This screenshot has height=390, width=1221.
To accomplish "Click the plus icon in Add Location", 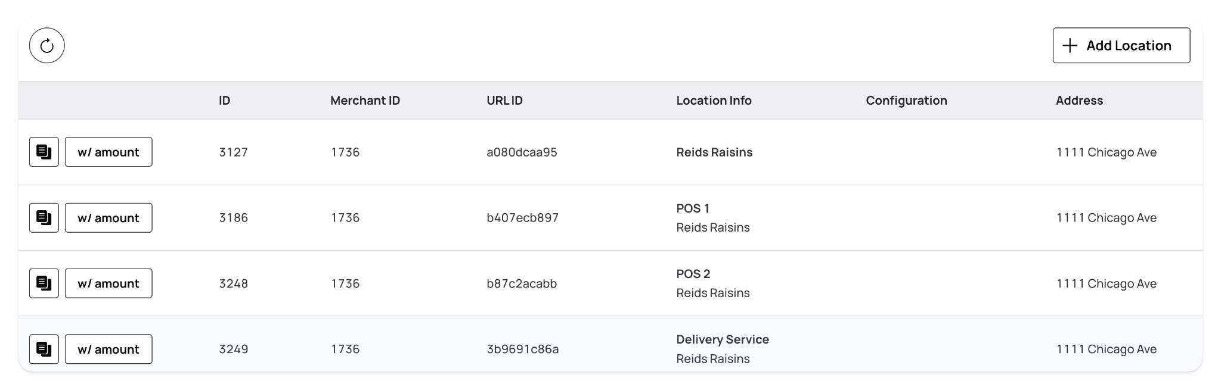I will pos(1070,45).
